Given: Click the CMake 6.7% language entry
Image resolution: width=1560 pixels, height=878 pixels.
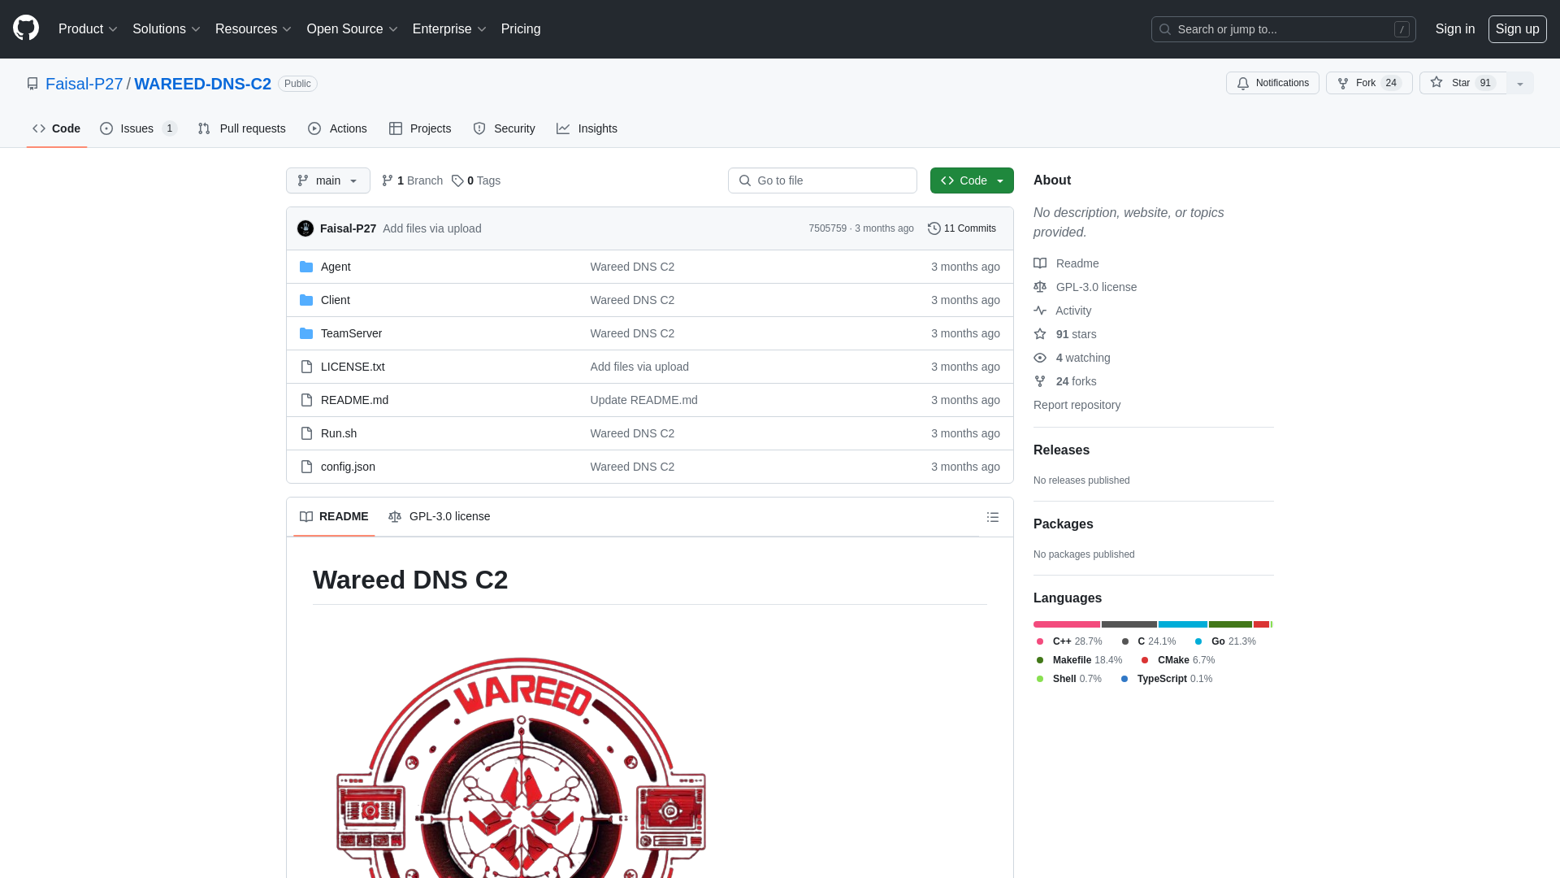Looking at the screenshot, I should (x=1177, y=660).
